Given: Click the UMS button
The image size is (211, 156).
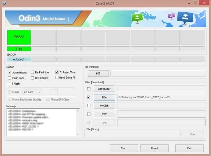Looking at the screenshot, I should pos(104,123).
